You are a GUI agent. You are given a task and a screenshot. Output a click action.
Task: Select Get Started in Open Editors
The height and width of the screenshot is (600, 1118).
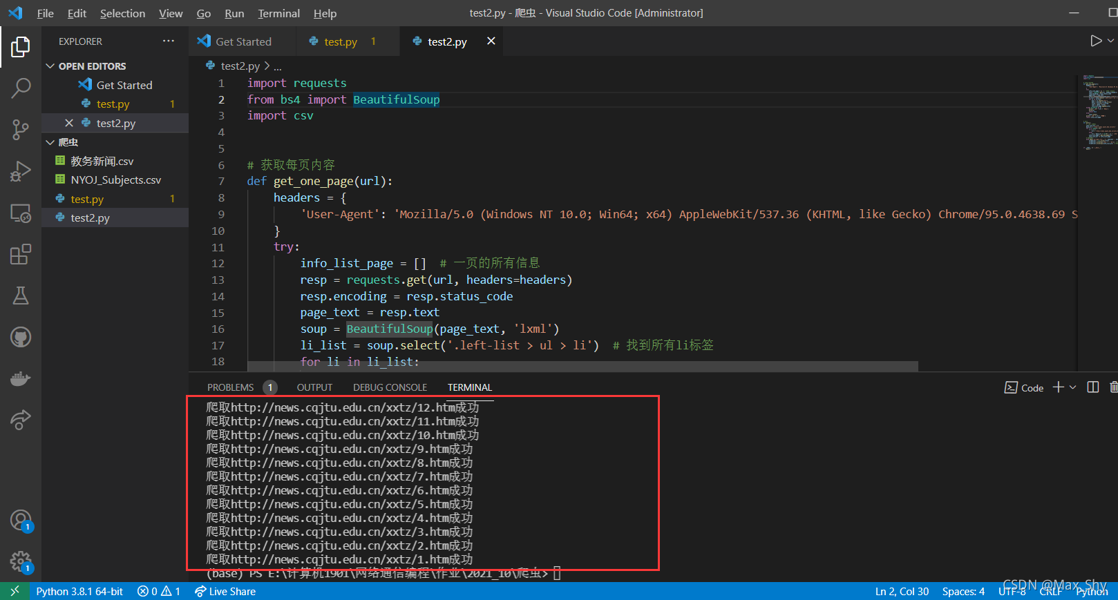[115, 85]
